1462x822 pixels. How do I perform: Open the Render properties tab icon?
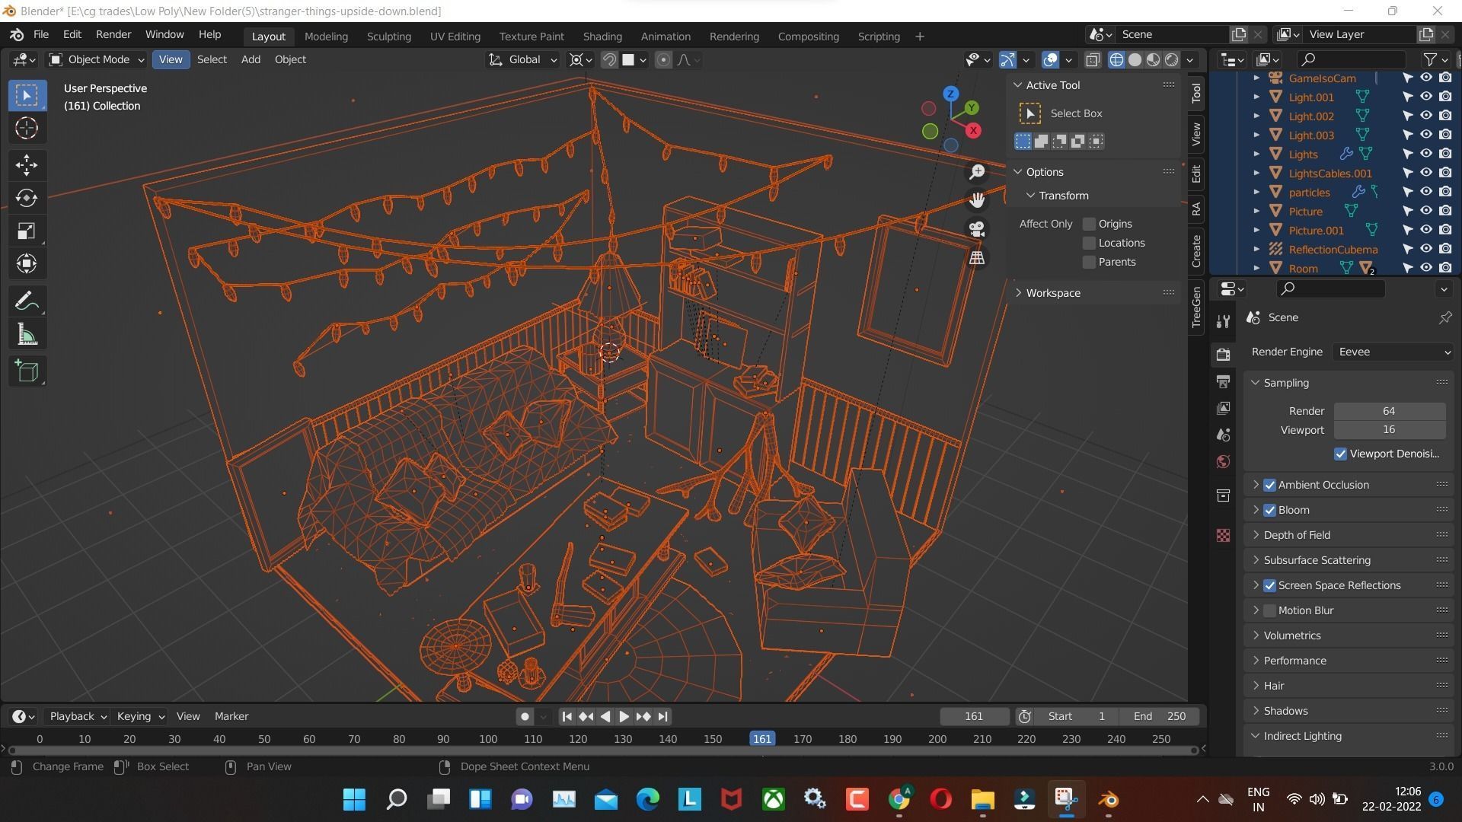[x=1224, y=355]
